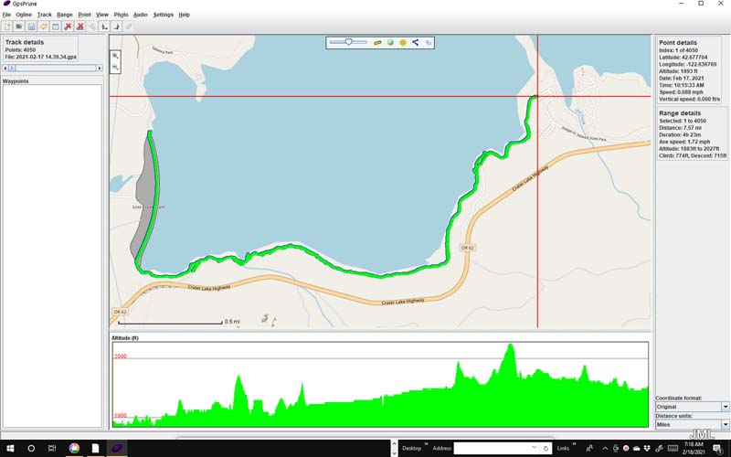Click the yellow scale bar icon
Screen dimensions: 731x457
[376, 42]
